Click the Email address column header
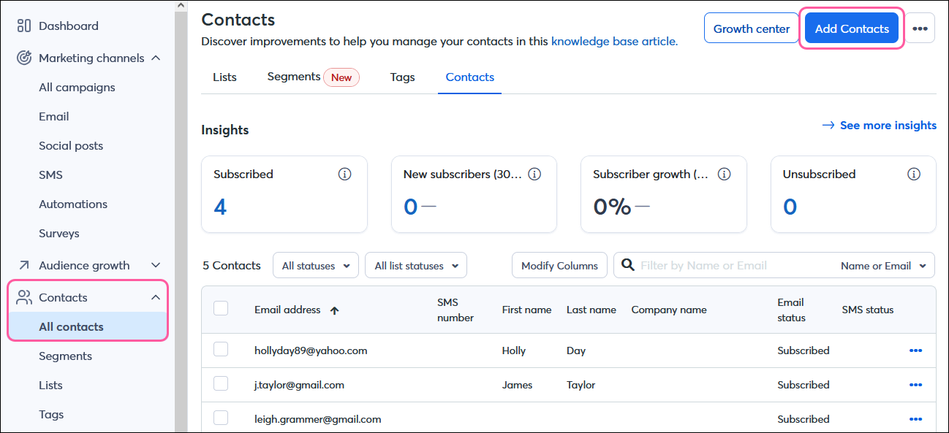This screenshot has width=949, height=433. click(287, 310)
